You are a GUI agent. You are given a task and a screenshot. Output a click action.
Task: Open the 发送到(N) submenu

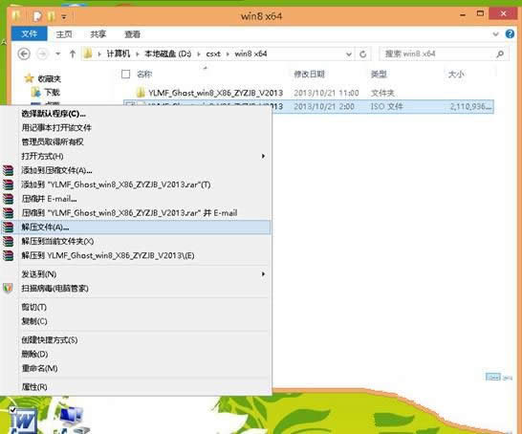coord(39,274)
